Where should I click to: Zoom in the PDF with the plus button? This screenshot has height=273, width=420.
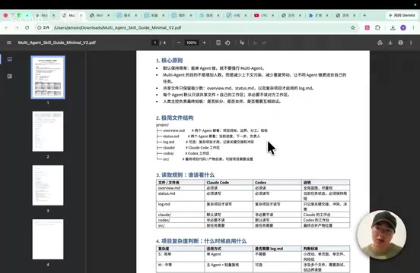click(x=205, y=42)
